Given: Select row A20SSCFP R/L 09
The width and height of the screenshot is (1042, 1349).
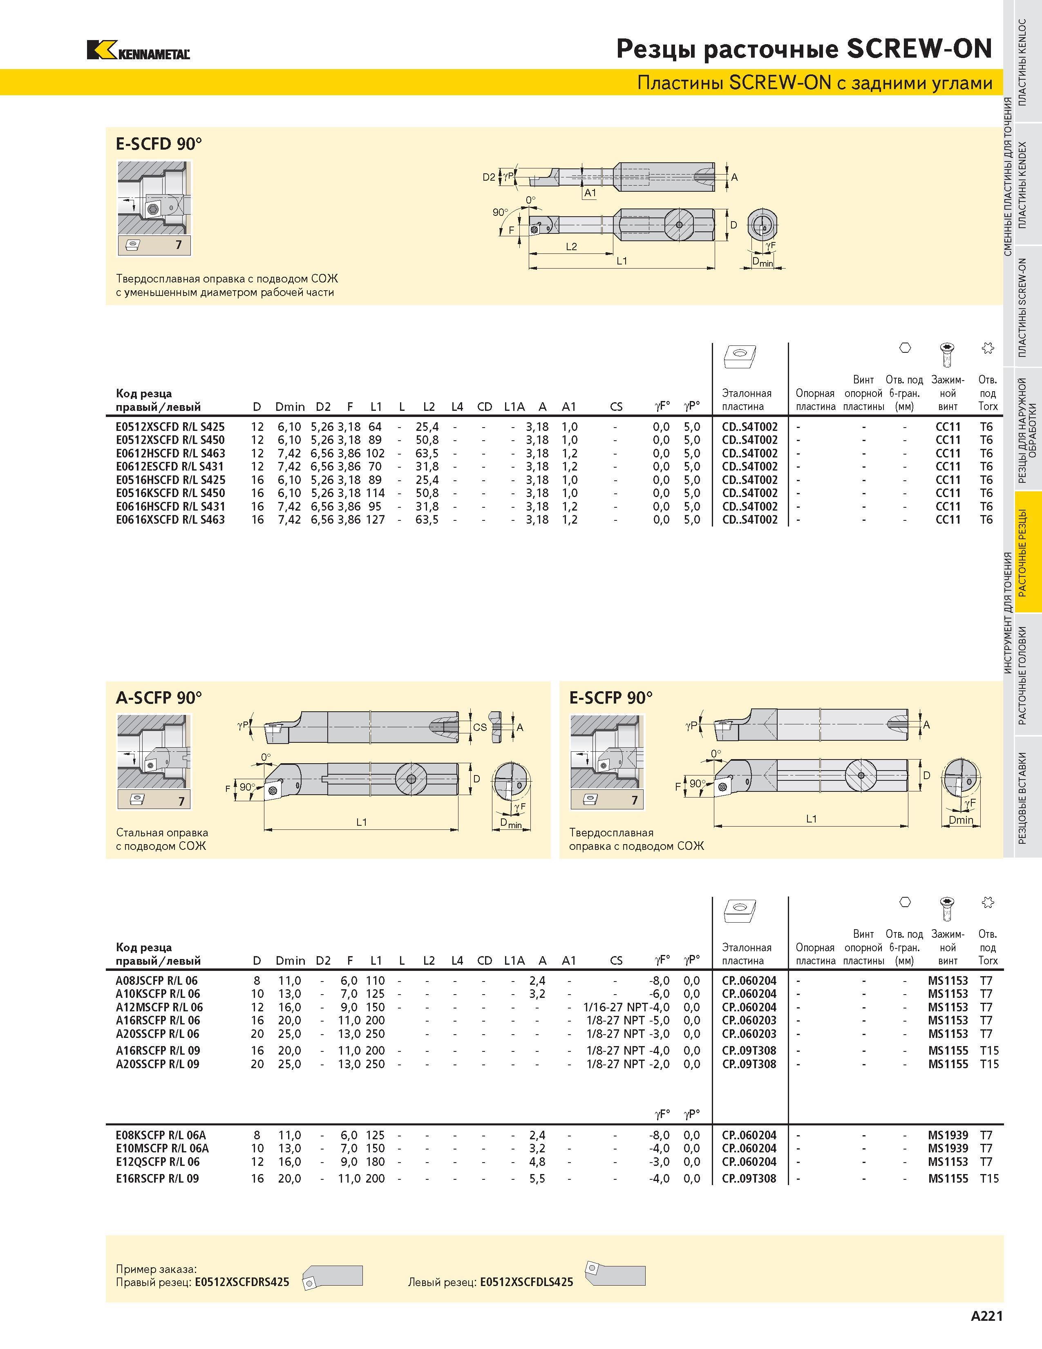Looking at the screenshot, I should (x=555, y=1064).
